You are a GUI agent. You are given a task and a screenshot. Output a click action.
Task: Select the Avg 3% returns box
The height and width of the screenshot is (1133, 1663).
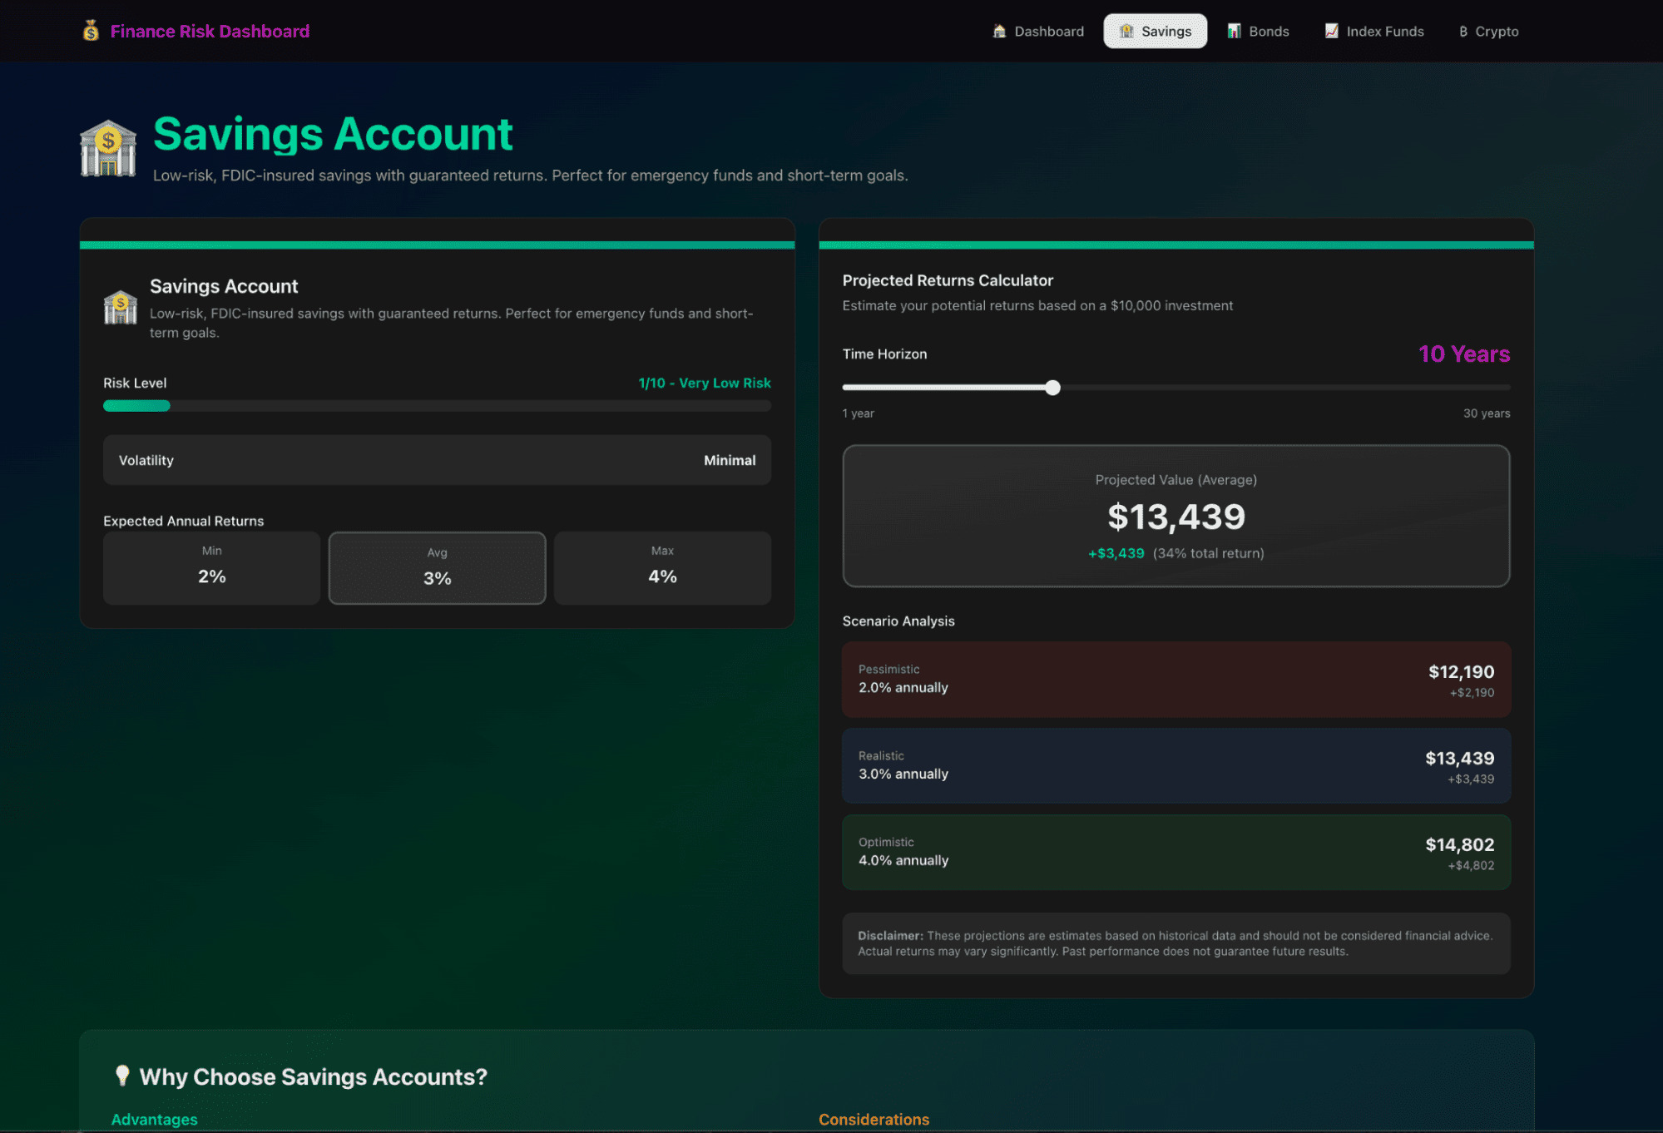pyautogui.click(x=437, y=567)
